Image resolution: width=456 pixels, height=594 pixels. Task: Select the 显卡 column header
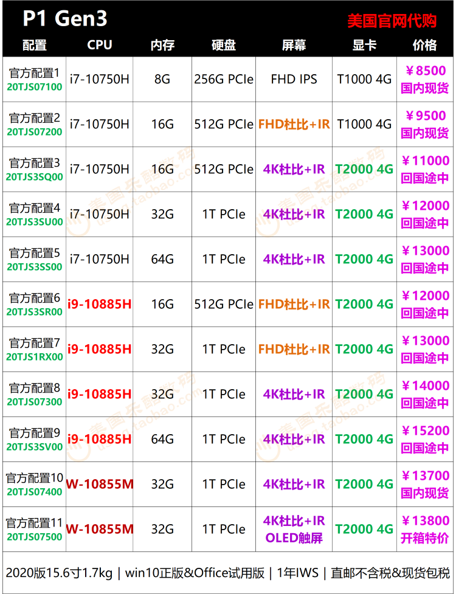(364, 45)
